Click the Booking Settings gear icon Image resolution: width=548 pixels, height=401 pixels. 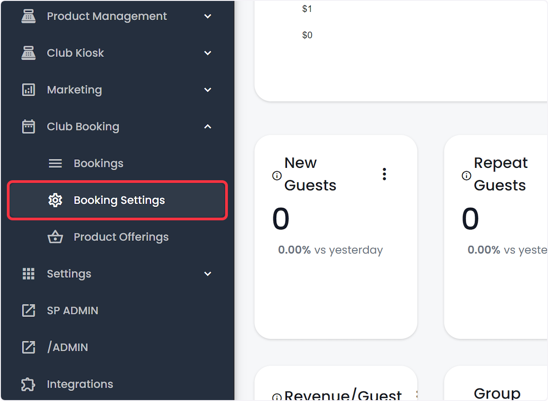[x=55, y=200]
